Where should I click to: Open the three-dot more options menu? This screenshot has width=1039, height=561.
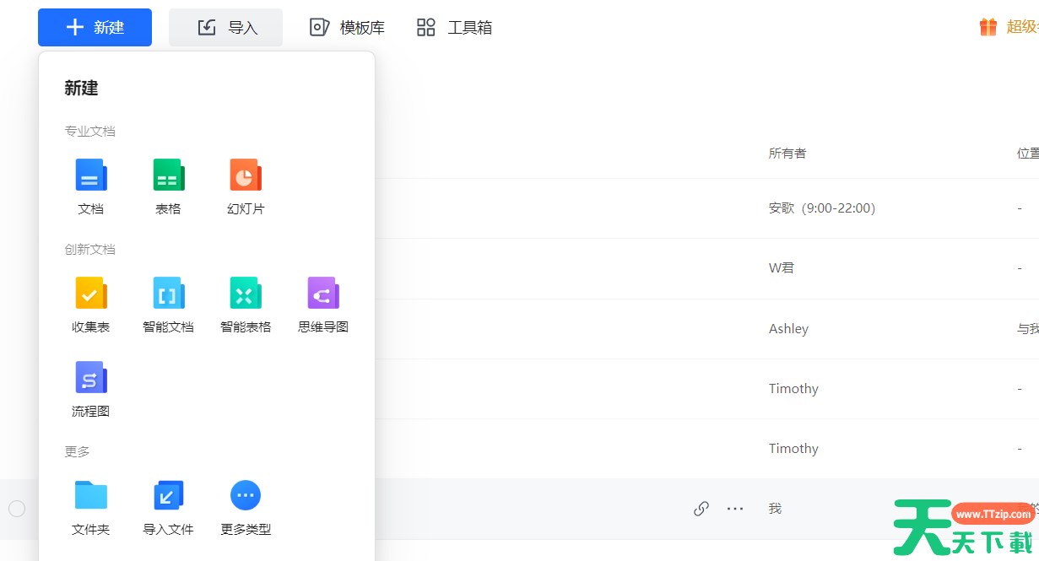[735, 509]
